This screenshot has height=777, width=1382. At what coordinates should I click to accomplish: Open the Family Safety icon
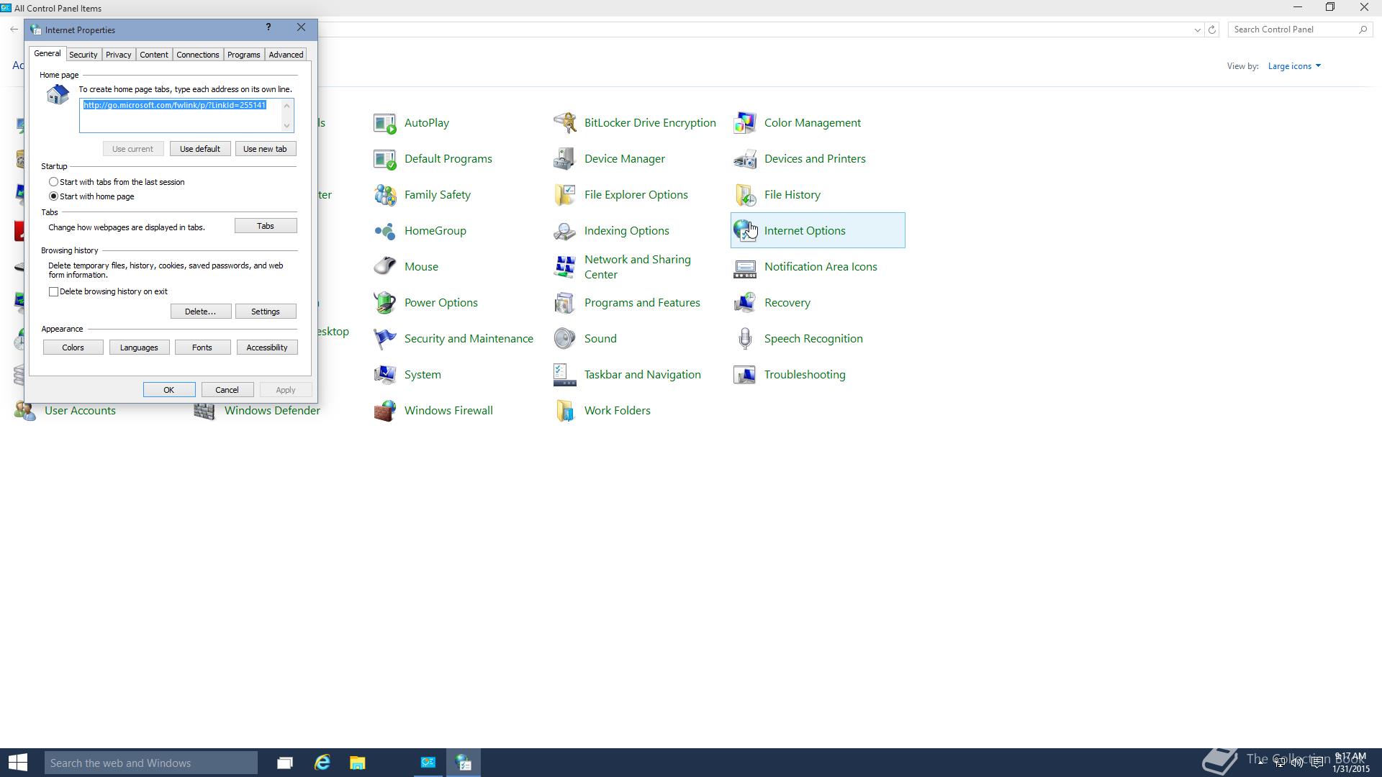coord(385,195)
